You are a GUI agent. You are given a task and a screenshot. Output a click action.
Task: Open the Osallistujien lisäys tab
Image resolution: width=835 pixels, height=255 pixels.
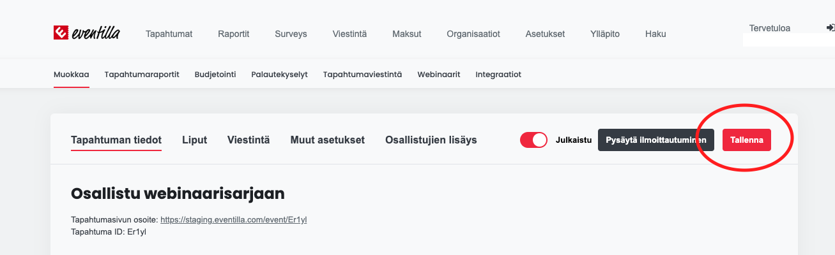click(431, 140)
